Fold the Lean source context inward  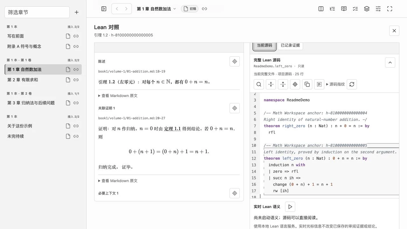pyautogui.click(x=271, y=84)
